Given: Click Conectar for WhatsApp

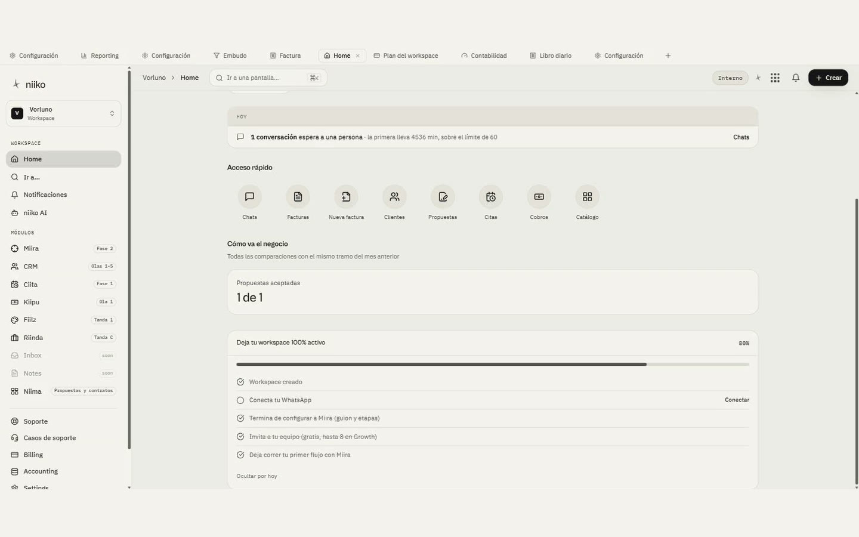Looking at the screenshot, I should [x=737, y=400].
